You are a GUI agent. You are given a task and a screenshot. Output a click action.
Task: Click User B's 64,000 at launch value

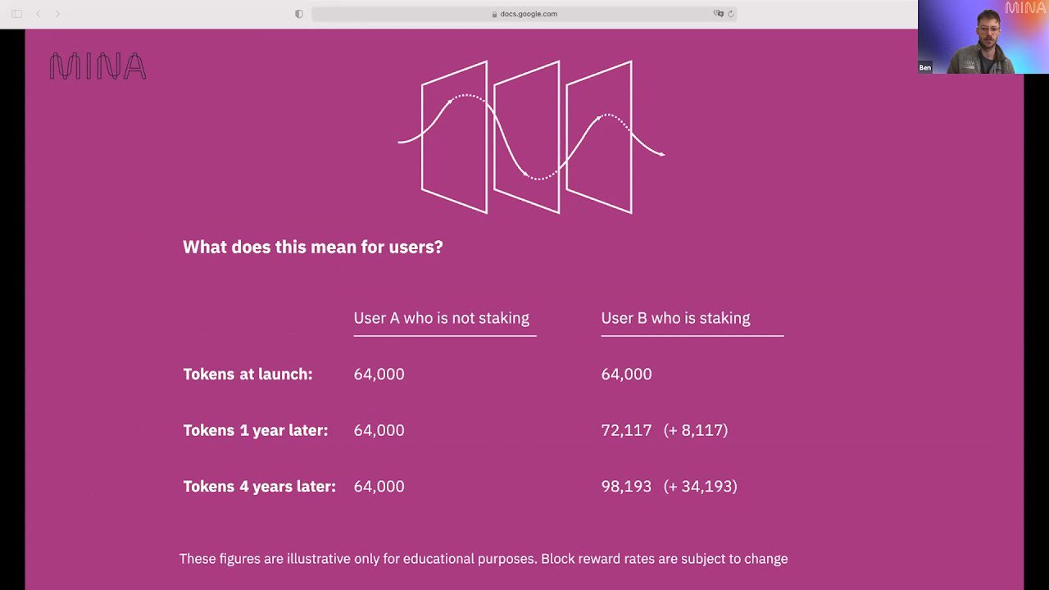(x=626, y=374)
